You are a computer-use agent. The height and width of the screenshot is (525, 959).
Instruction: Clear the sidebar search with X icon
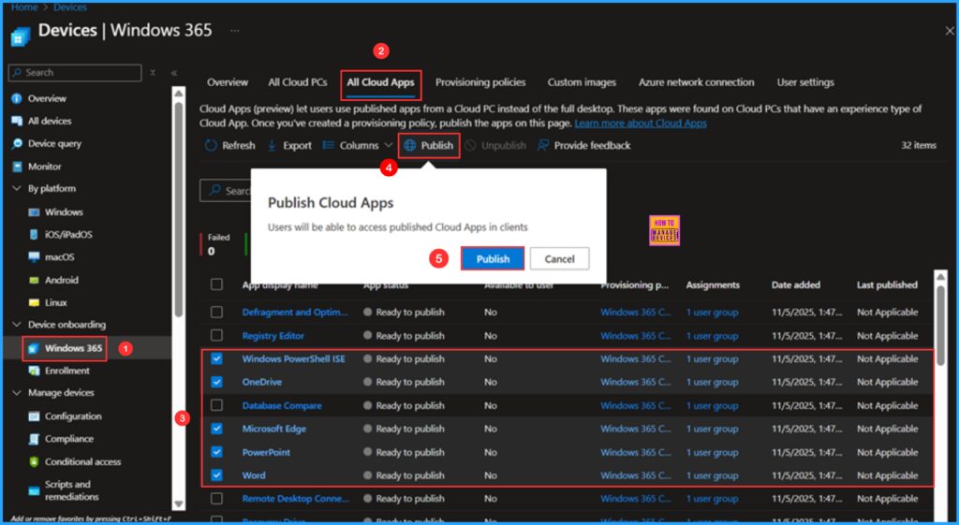point(153,73)
